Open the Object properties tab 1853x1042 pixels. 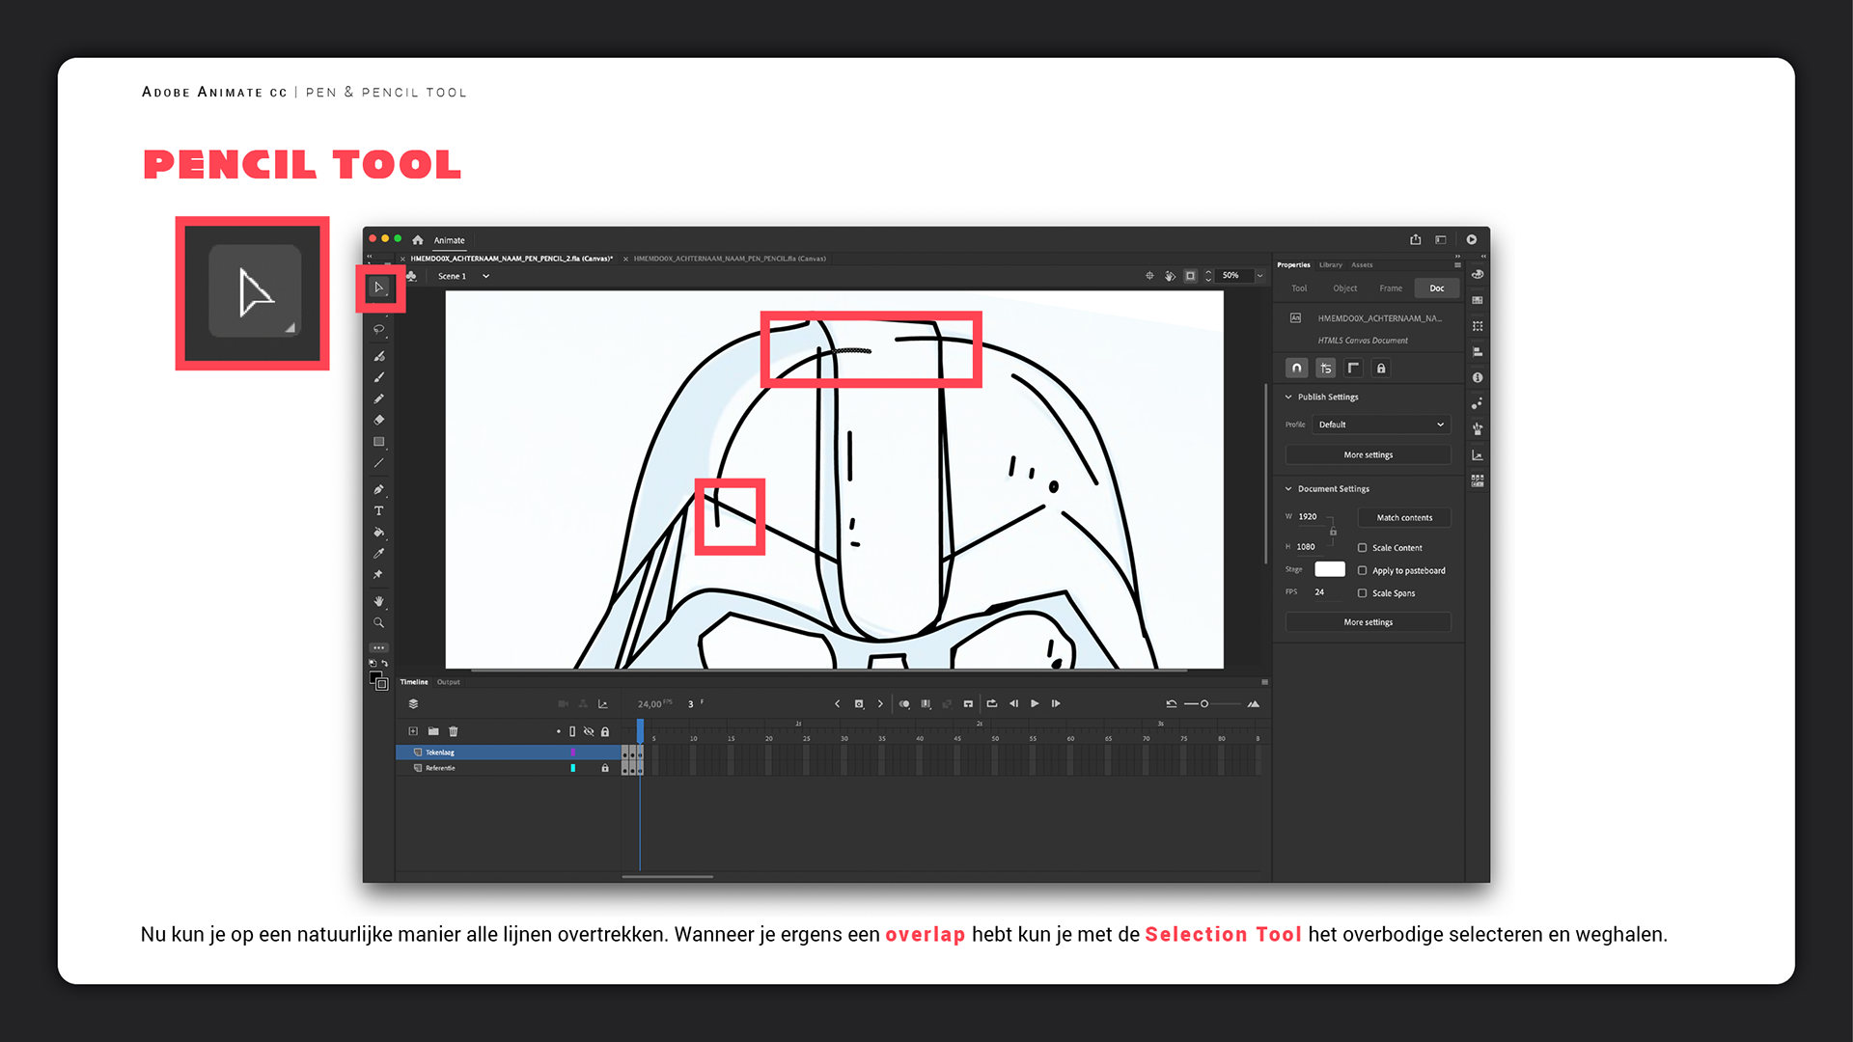tap(1344, 288)
